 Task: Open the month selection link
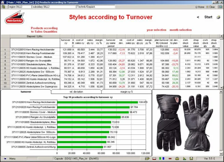coord(181,30)
